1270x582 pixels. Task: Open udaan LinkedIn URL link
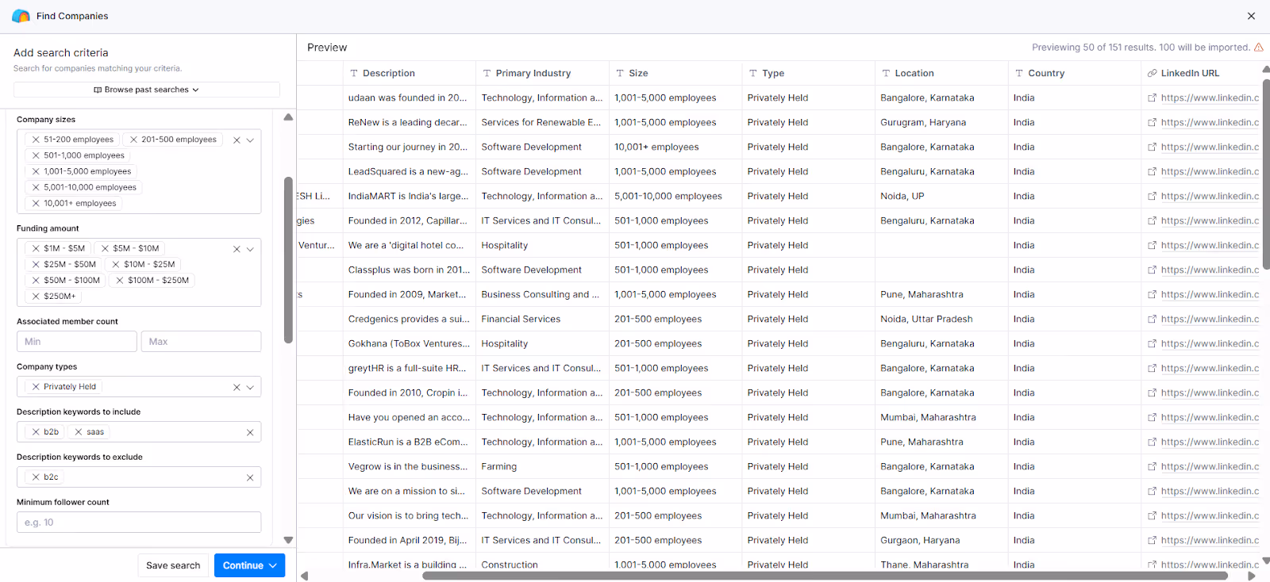tap(1210, 98)
